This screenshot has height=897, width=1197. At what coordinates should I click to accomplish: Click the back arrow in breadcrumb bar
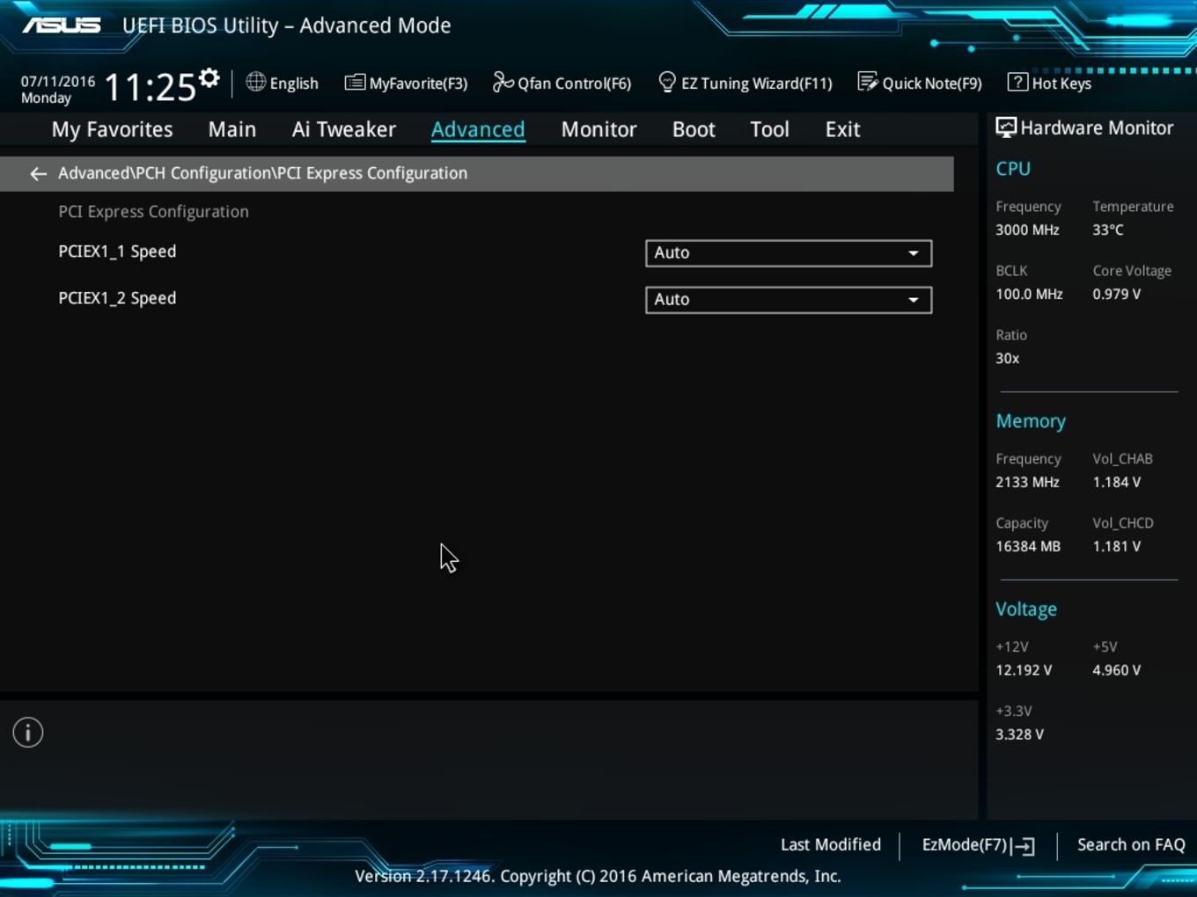point(38,174)
